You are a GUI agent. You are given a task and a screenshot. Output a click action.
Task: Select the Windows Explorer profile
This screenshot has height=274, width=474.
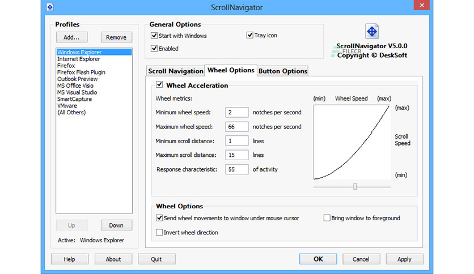pyautogui.click(x=94, y=52)
